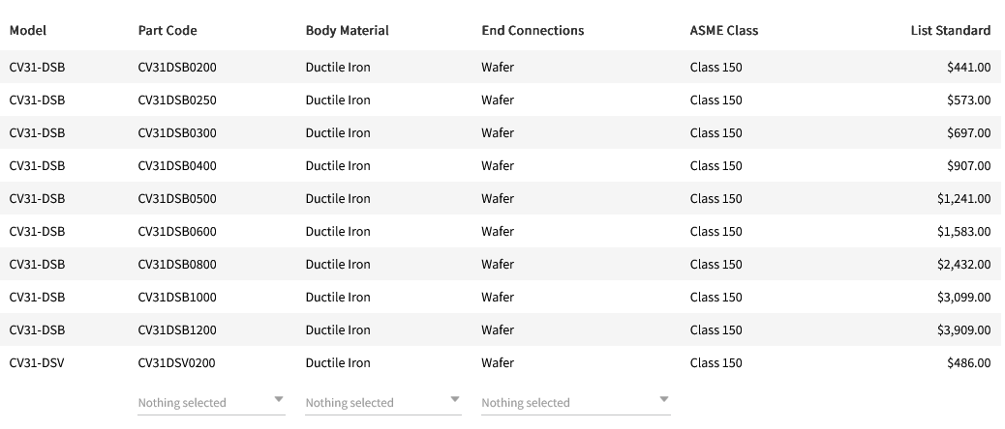The width and height of the screenshot is (1005, 429).
Task: Select part code CV31DSB0250
Action: coord(177,100)
